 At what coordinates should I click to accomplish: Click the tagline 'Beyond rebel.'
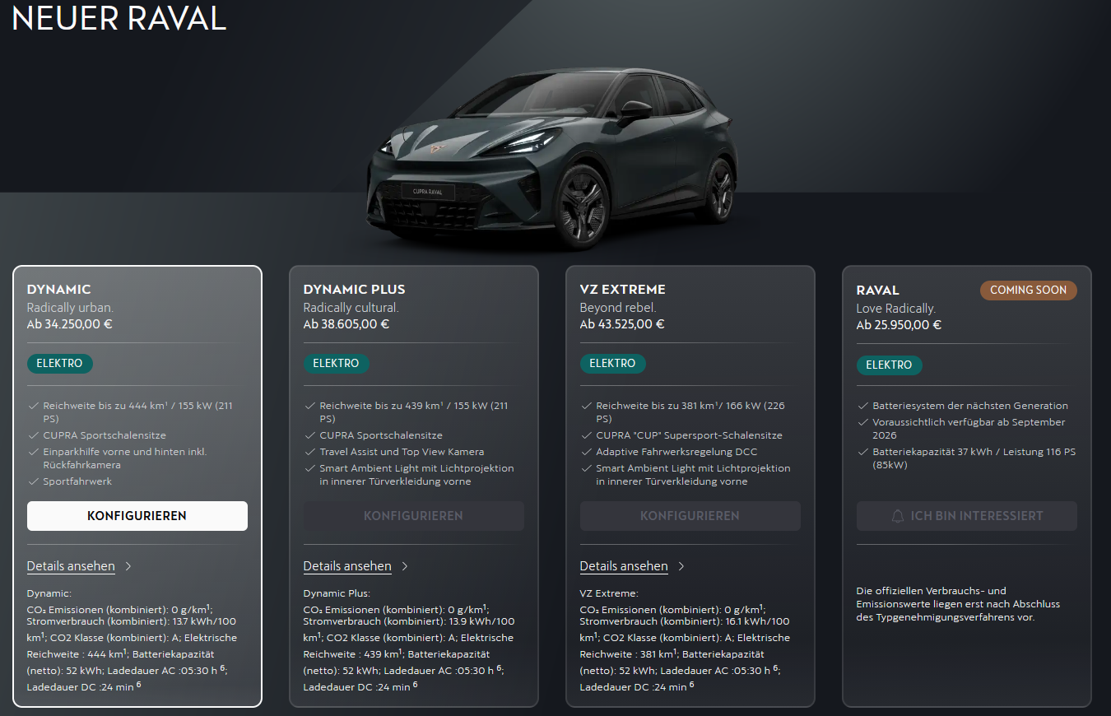[x=618, y=308]
